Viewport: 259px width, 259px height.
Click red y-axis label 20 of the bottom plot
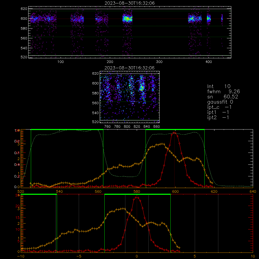(x=18, y=206)
